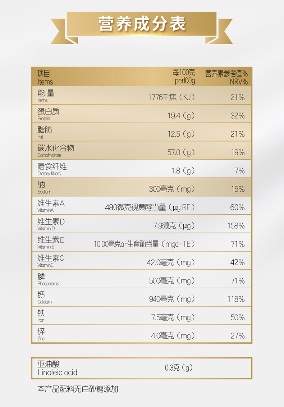Select the 铁 Iron row label
284x407 pixels.
pyautogui.click(x=41, y=315)
